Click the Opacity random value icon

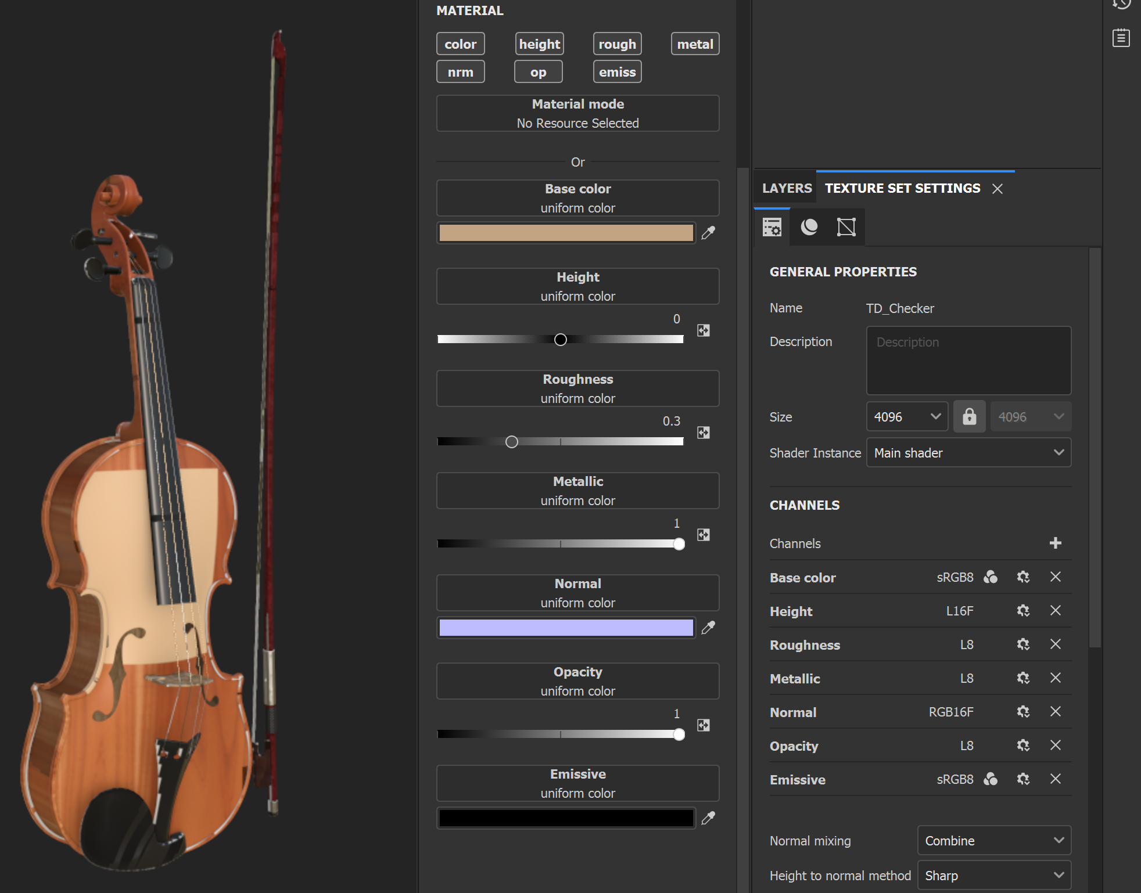click(704, 725)
